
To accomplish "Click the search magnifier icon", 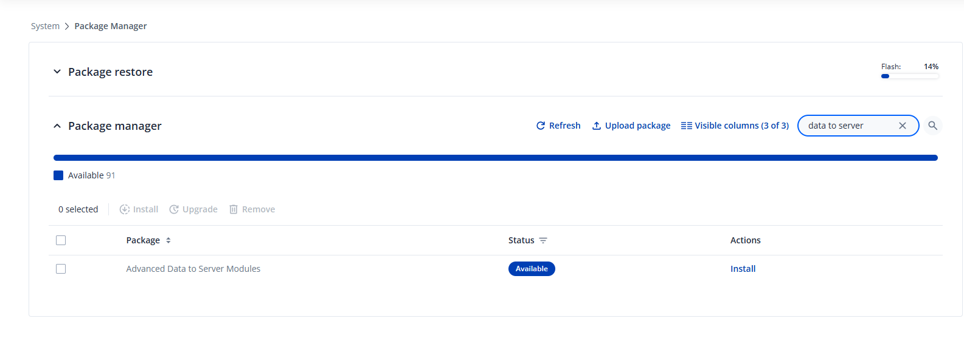I will click(932, 126).
